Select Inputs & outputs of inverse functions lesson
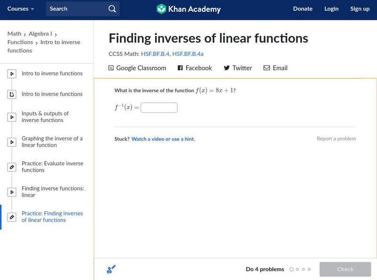Image resolution: width=377 pixels, height=280 pixels. pyautogui.click(x=45, y=117)
